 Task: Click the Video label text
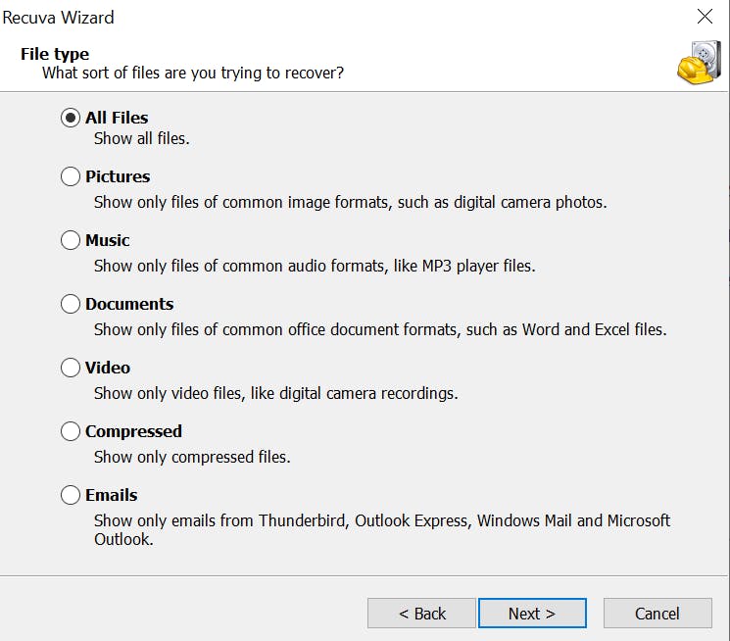click(x=108, y=368)
